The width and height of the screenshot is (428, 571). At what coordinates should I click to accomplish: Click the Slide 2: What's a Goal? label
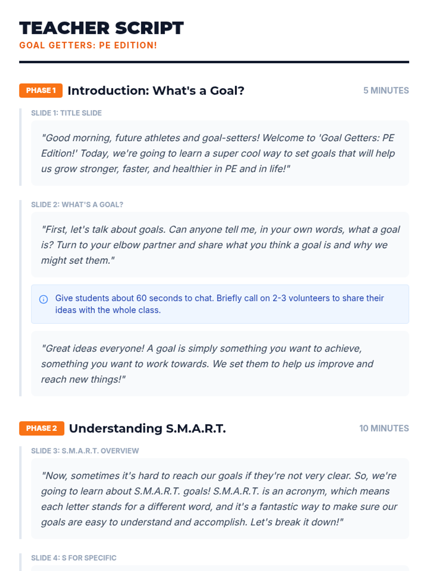tap(77, 204)
